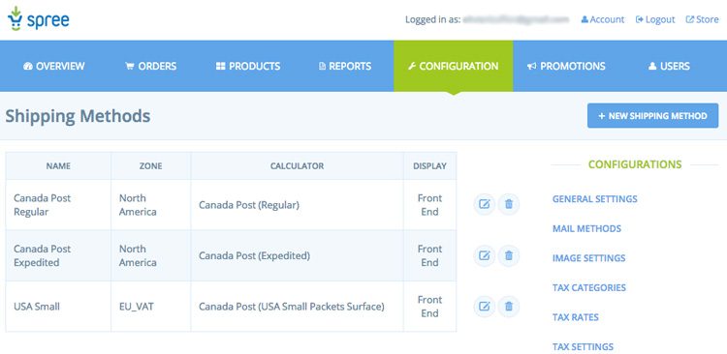
Task: Delete the USA Small shipping method
Action: [x=509, y=306]
